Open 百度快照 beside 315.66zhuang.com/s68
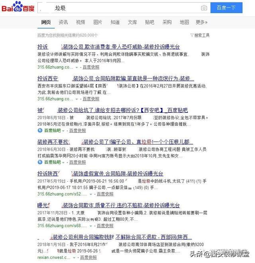The width and height of the screenshot is (255, 263). pos(105,226)
